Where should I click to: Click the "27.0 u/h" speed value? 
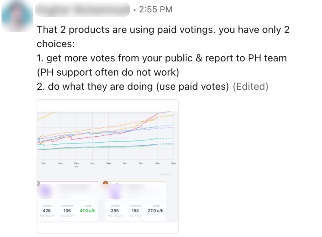(x=155, y=210)
